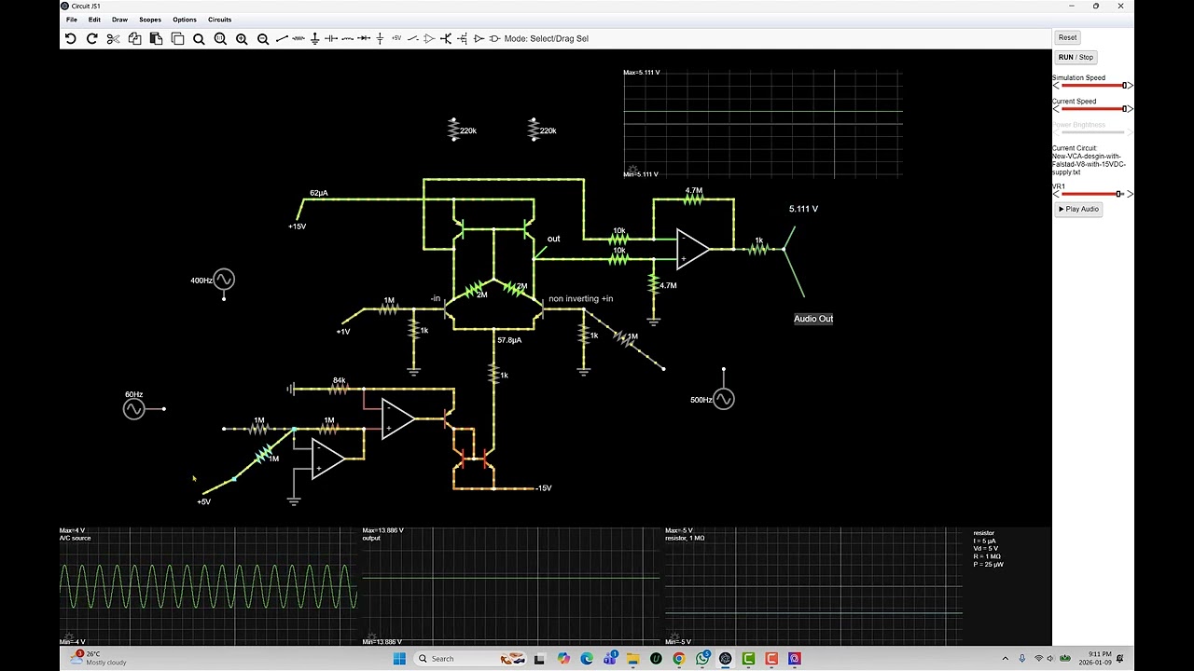Select the DC voltage source tool

tap(380, 38)
